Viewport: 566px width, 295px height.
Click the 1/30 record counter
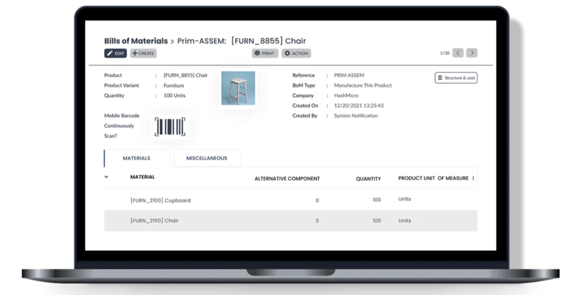(x=445, y=53)
